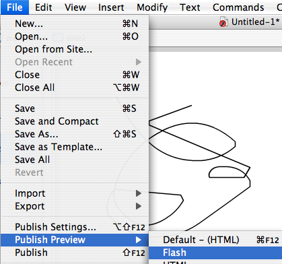
Task: Open the Edit menu
Action: point(44,7)
